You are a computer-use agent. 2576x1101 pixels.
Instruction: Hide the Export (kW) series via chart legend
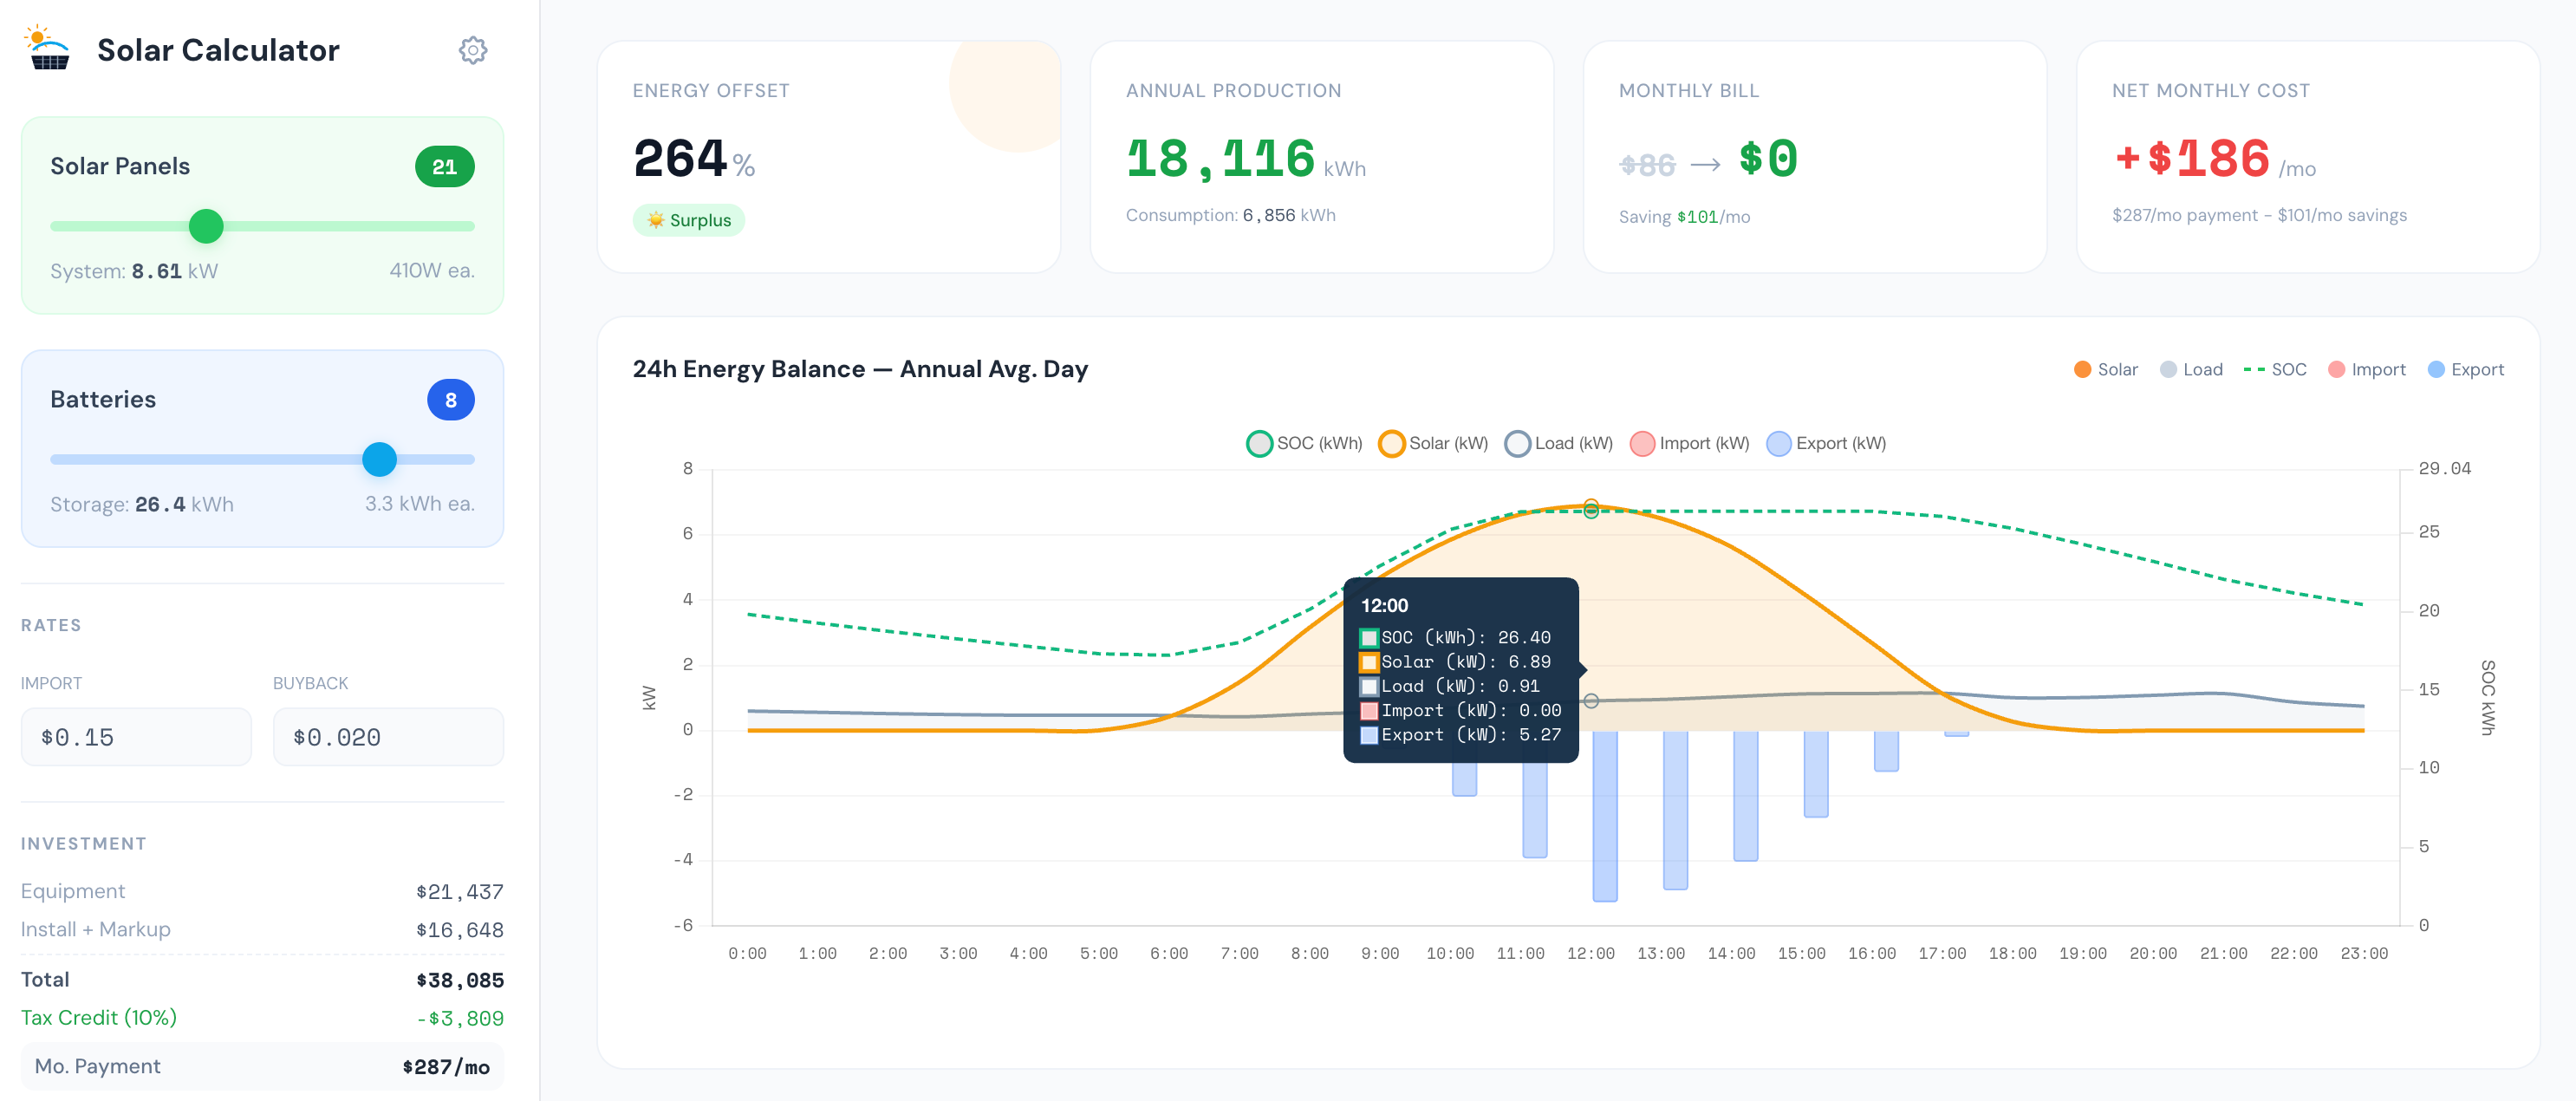click(1825, 442)
